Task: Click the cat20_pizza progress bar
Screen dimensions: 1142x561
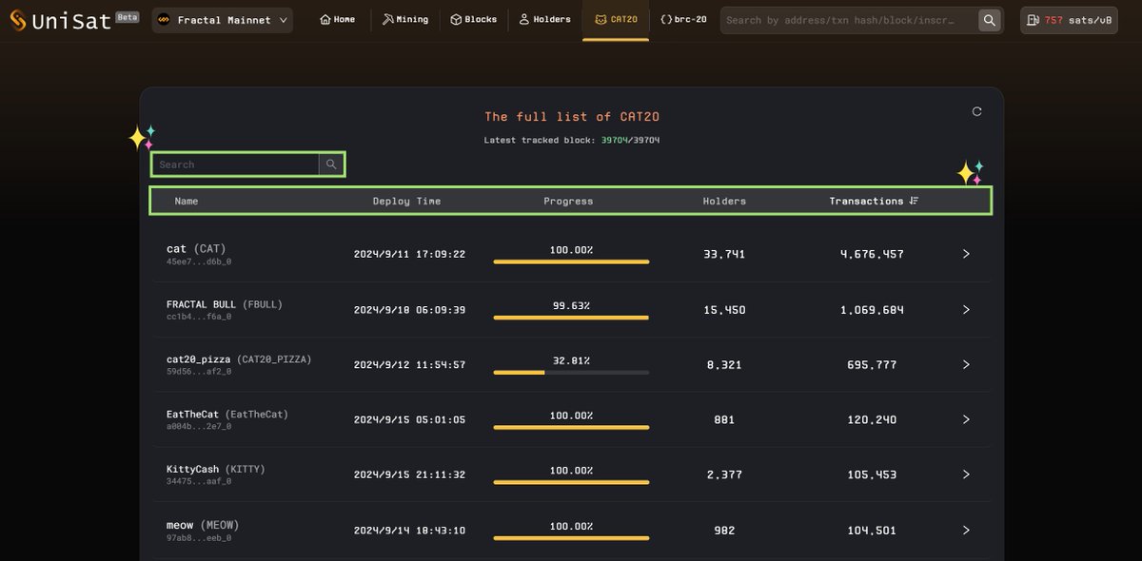Action: coord(570,373)
